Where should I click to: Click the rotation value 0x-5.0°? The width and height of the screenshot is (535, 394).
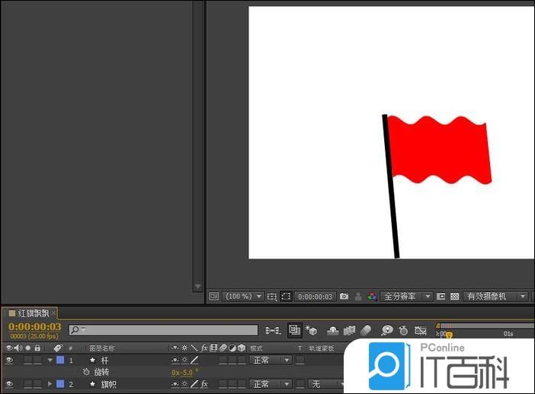coord(182,372)
